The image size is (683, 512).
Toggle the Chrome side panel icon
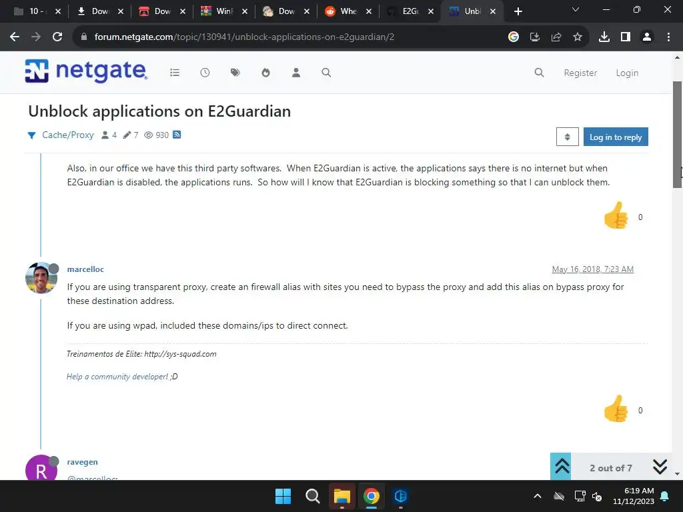(x=626, y=37)
